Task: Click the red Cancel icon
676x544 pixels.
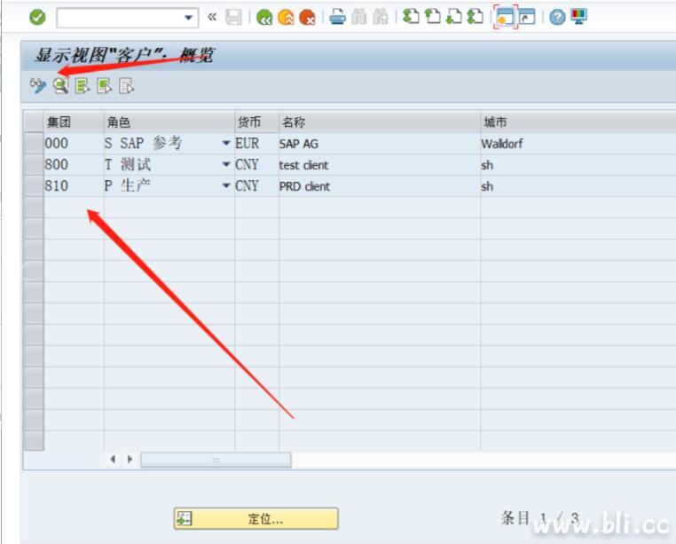Action: point(307,17)
